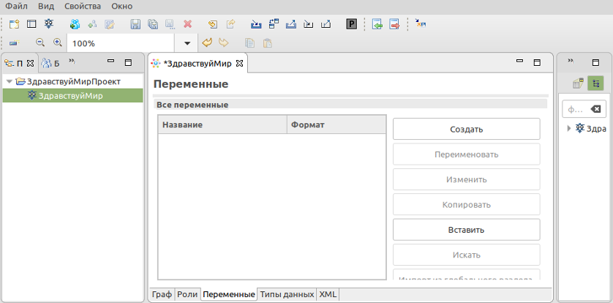Viewport: 613px width, 303px height.
Task: Sort by the Формат column header
Action: (x=336, y=124)
